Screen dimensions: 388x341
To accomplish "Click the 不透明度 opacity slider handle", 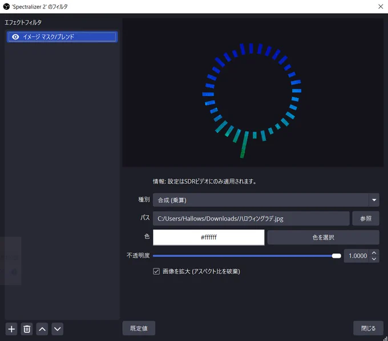I will pos(336,255).
